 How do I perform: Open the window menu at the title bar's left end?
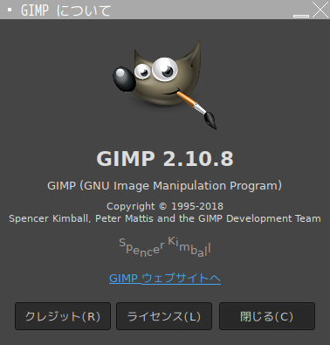tap(10, 10)
